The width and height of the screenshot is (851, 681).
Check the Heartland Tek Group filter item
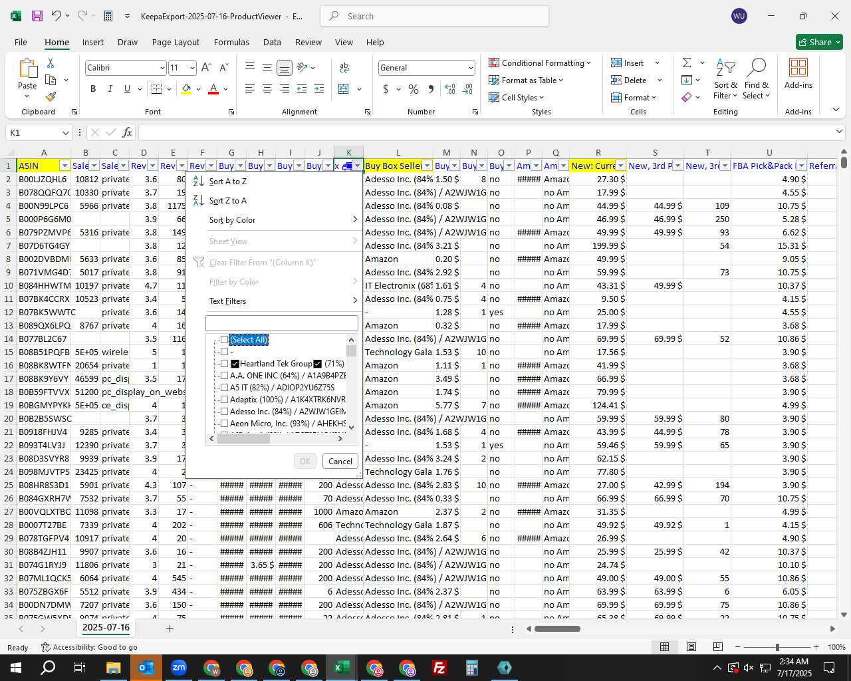pos(224,364)
